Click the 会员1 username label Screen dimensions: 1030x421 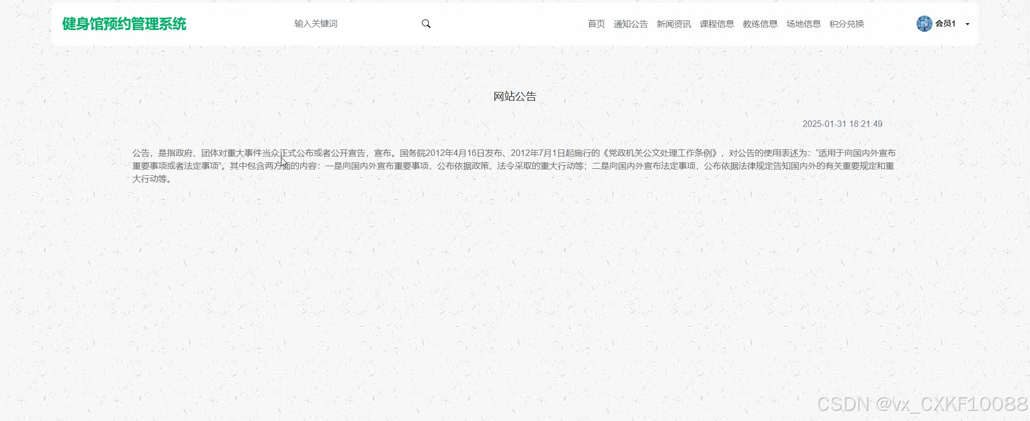tap(946, 24)
